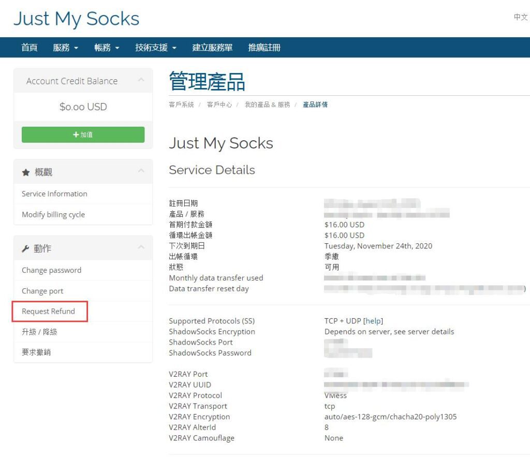Click the V2RAY Camouflage value 'None'
The height and width of the screenshot is (458, 530).
334,438
